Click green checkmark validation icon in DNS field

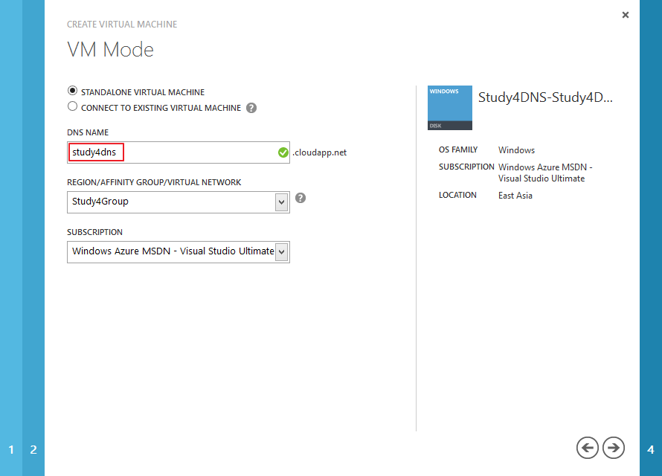point(283,152)
